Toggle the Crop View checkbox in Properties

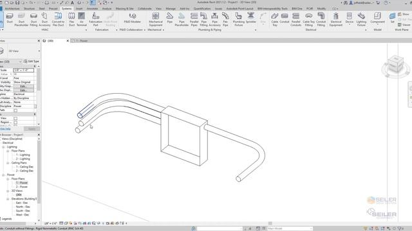[15, 118]
